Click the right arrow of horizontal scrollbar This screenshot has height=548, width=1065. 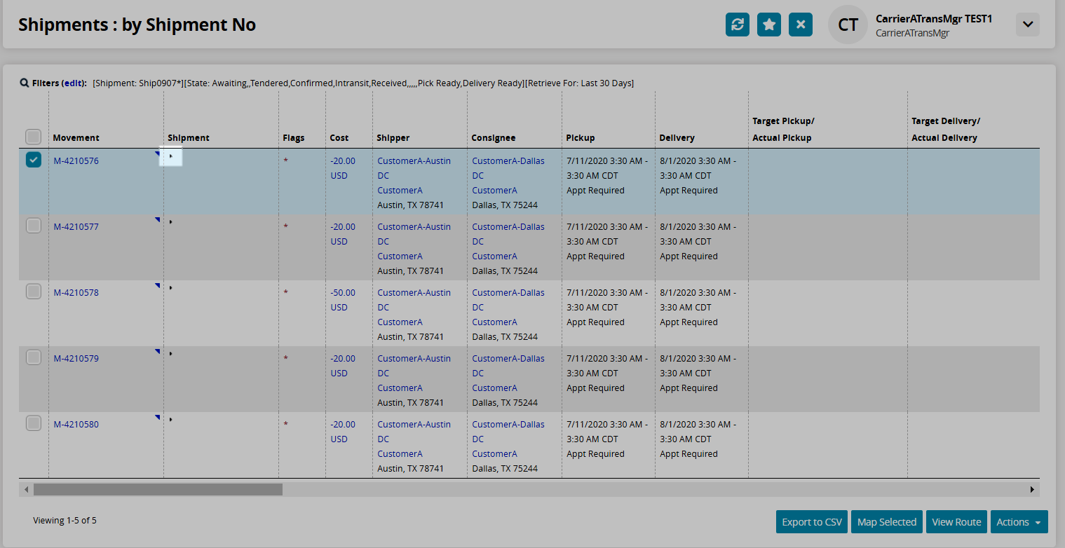1032,489
